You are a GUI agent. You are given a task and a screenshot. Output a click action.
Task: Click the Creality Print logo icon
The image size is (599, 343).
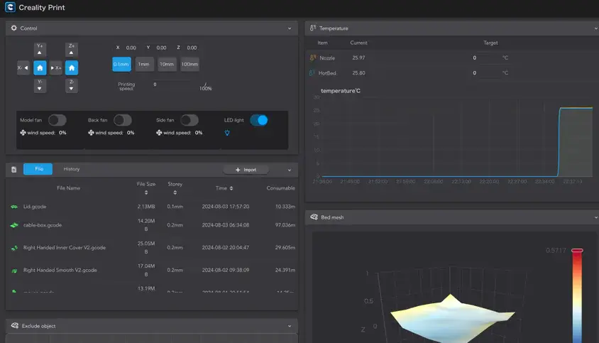(9, 8)
